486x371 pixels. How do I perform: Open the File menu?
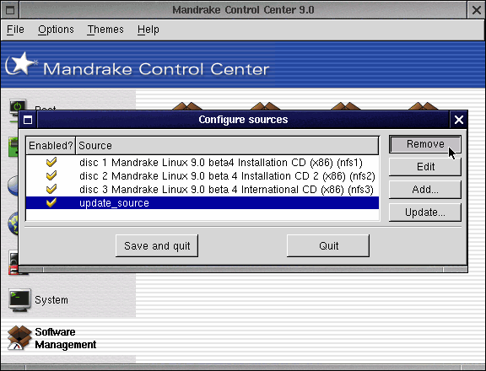tap(15, 30)
